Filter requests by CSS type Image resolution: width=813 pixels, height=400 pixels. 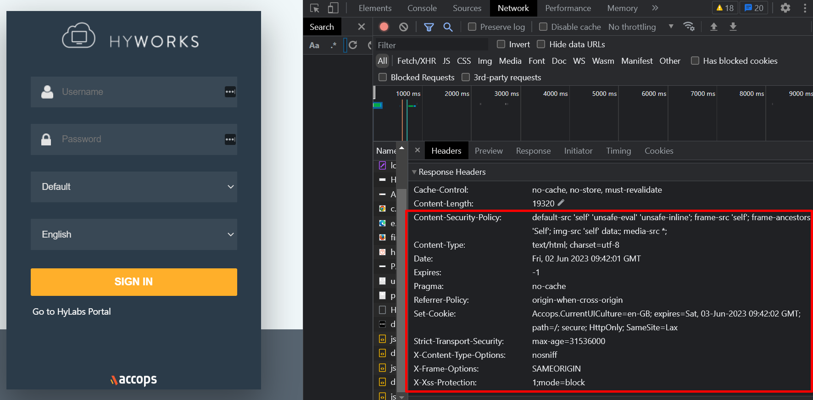pyautogui.click(x=464, y=61)
